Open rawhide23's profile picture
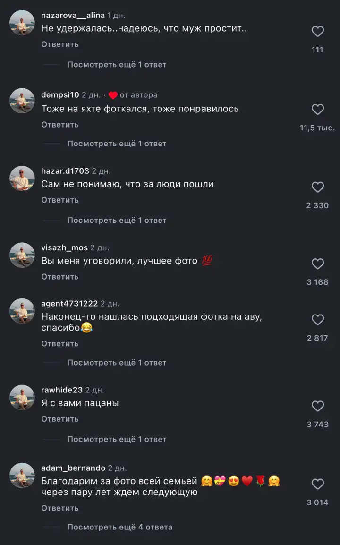This screenshot has width=340, height=545. point(22,397)
